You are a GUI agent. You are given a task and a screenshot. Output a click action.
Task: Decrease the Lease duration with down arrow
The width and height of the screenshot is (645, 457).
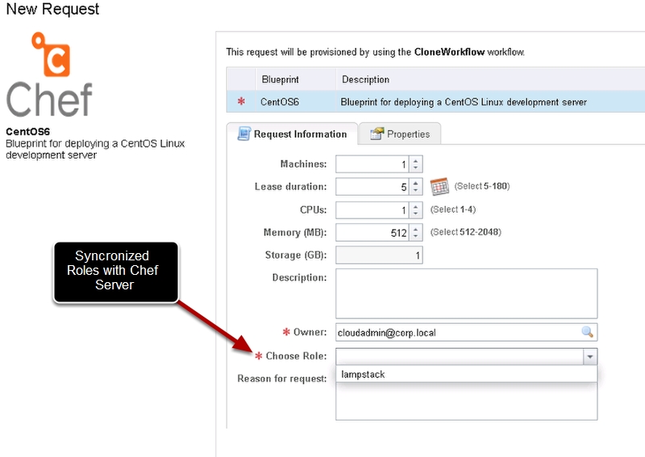415,191
